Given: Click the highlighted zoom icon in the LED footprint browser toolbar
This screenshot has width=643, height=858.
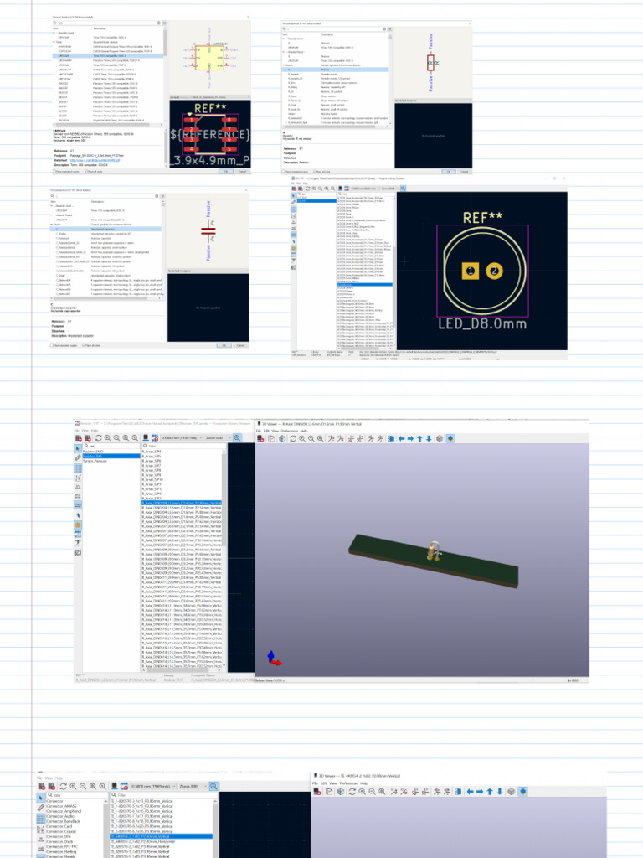Looking at the screenshot, I should (x=403, y=189).
